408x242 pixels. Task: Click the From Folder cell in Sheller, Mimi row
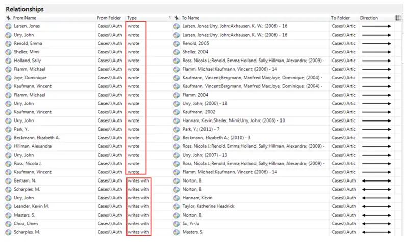(110, 52)
